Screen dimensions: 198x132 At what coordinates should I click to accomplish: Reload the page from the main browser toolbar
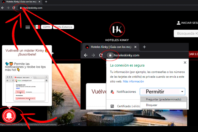[14, 8]
